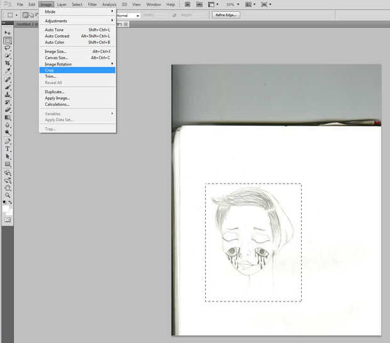
Task: Select the Horizontal Type tool
Action: [x=8, y=149]
